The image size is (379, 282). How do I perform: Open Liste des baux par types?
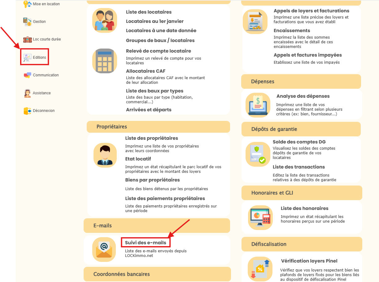point(155,91)
